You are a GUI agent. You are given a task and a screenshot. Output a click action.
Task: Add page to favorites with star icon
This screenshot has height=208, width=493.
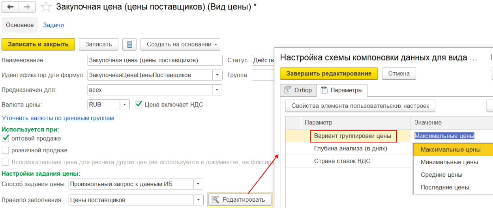pos(46,7)
